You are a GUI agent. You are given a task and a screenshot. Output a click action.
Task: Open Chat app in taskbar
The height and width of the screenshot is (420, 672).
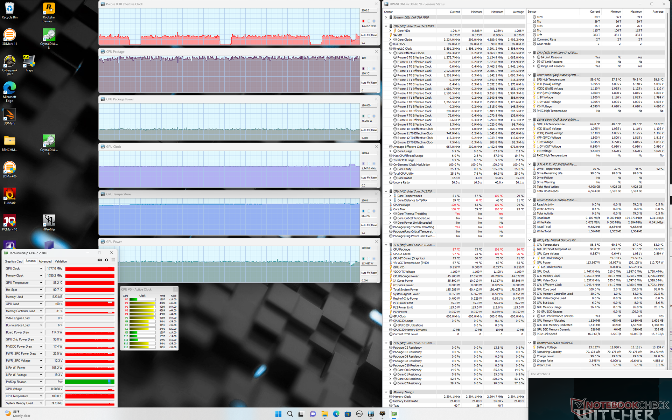pos(313,414)
